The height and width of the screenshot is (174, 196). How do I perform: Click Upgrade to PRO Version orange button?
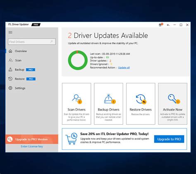(32, 139)
